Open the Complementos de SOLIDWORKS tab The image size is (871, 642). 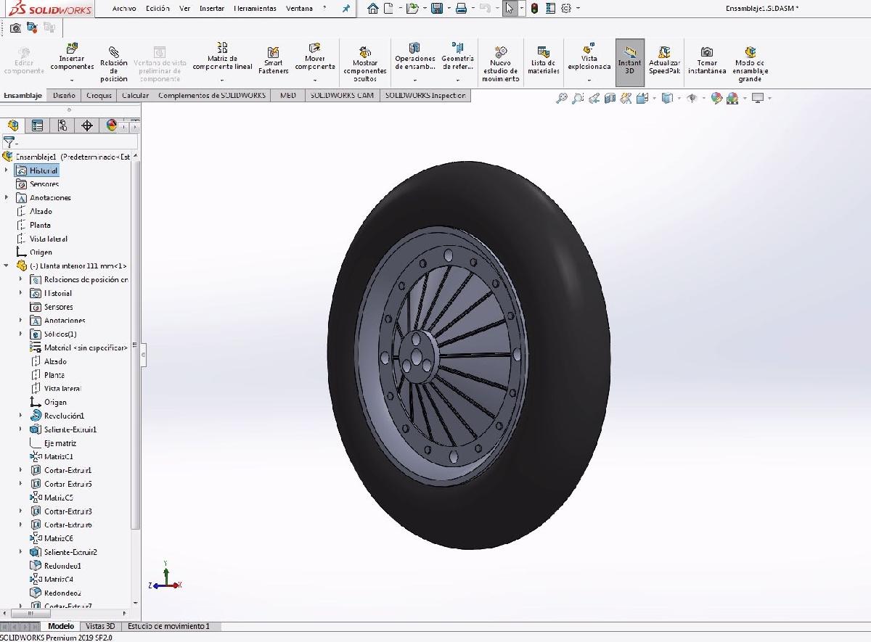pos(212,95)
